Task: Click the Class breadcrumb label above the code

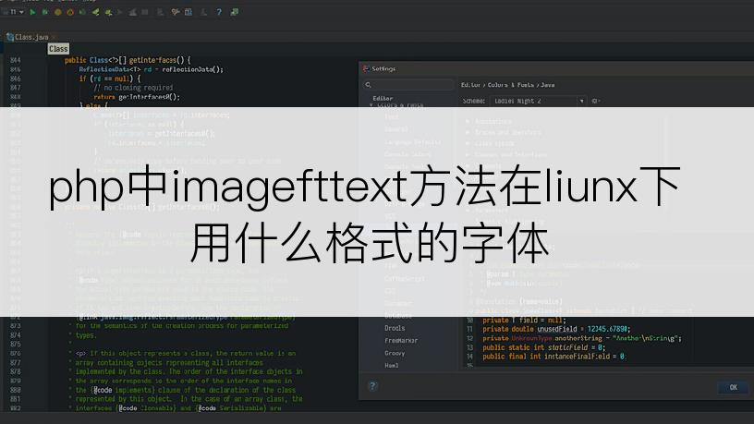Action: pyautogui.click(x=58, y=49)
